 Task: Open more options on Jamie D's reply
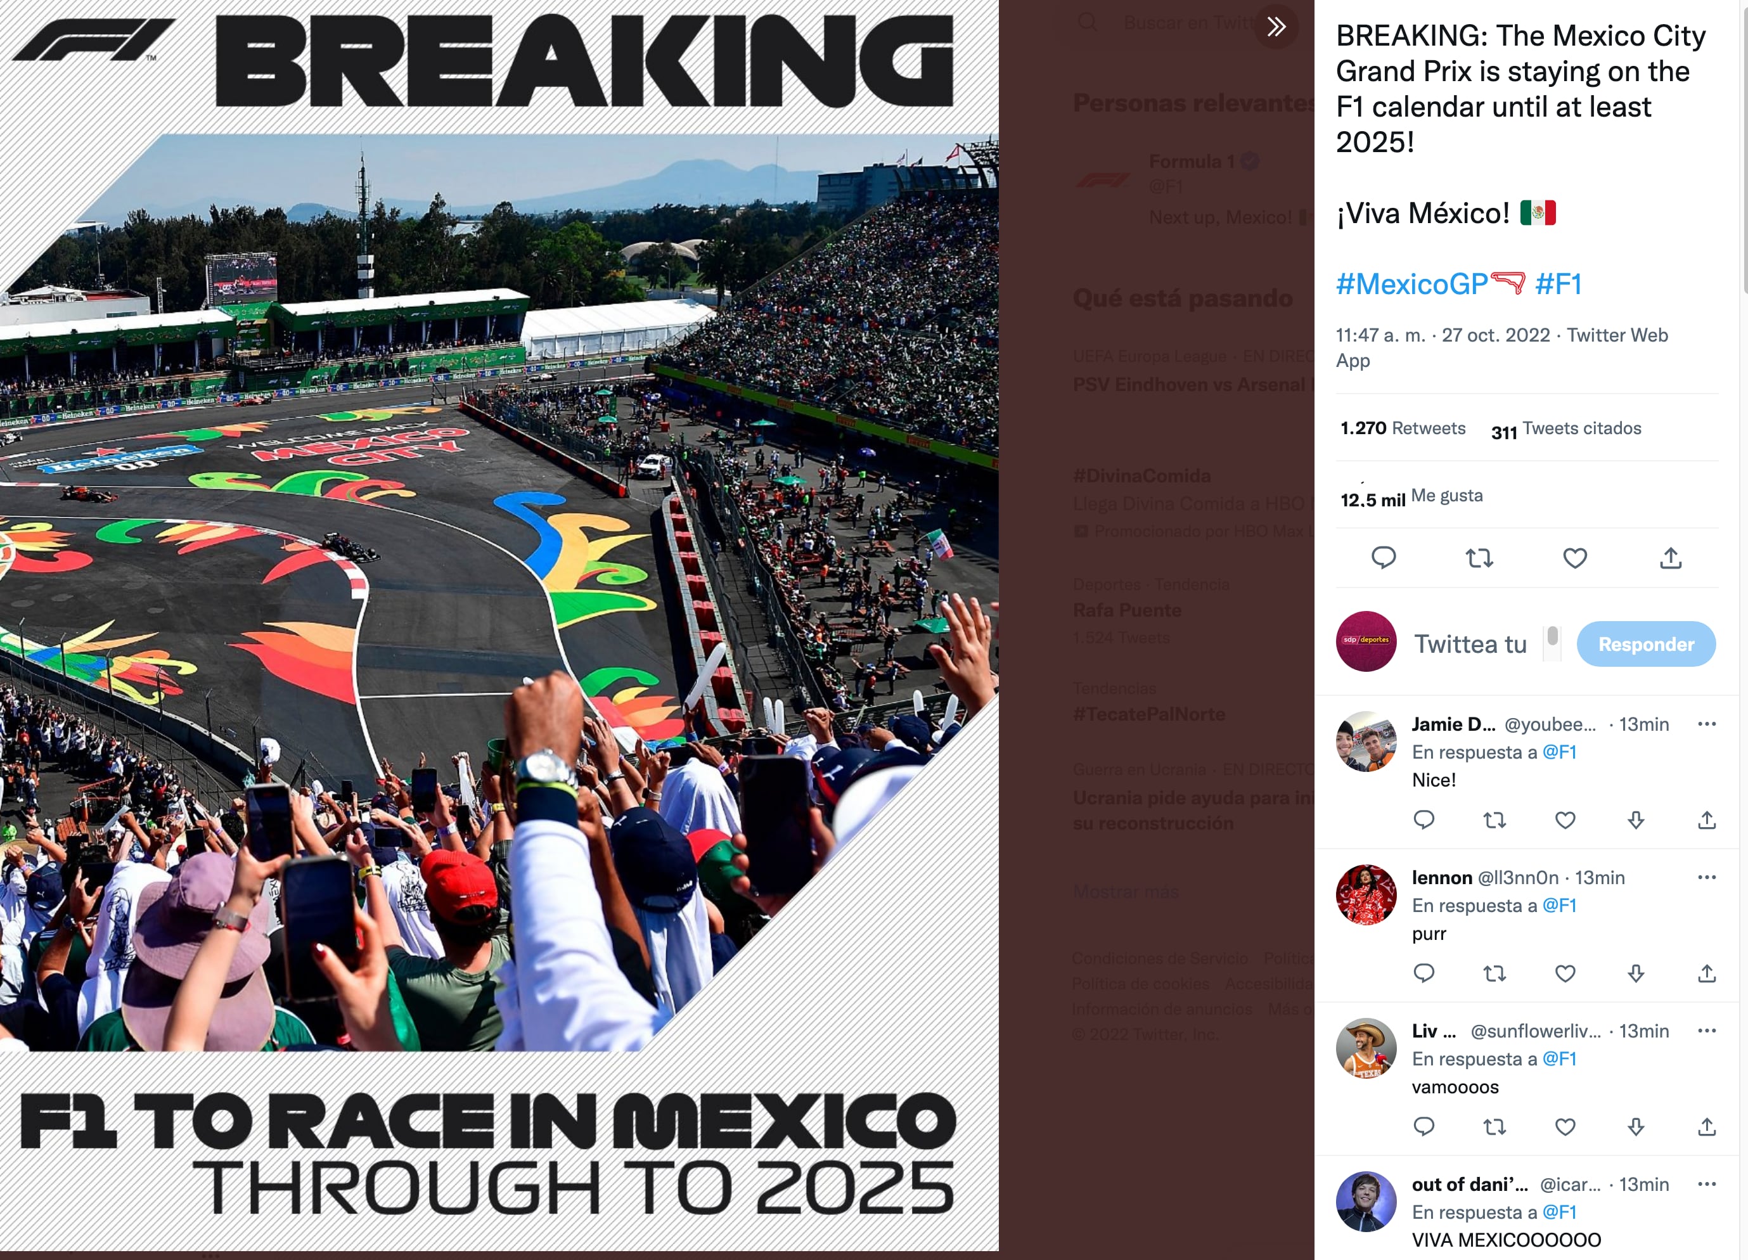[1706, 724]
